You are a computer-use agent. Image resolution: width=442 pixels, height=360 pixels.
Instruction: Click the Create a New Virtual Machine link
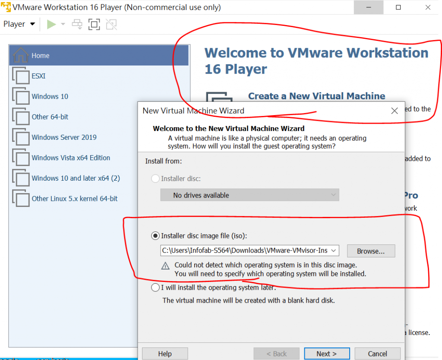pyautogui.click(x=316, y=96)
